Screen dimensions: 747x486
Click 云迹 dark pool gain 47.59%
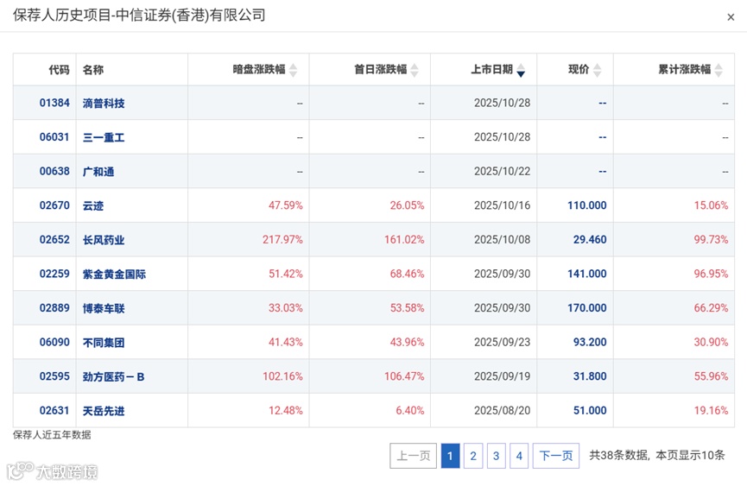285,205
